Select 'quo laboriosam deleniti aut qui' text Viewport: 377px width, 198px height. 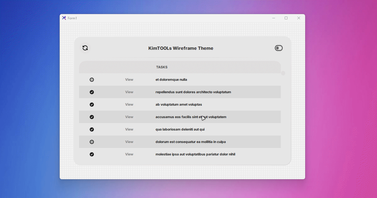(x=180, y=129)
